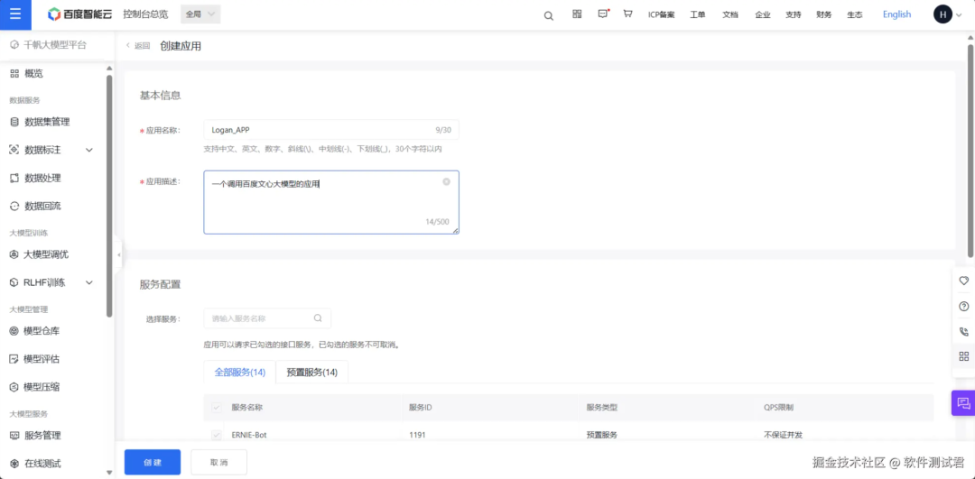Open 文档 in top menu
The width and height of the screenshot is (975, 479).
click(x=730, y=15)
